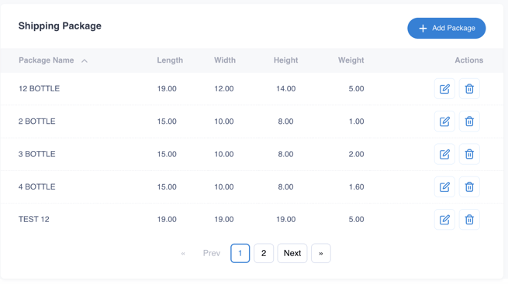
Task: Toggle the Package Name sort arrow
Action: (x=85, y=60)
